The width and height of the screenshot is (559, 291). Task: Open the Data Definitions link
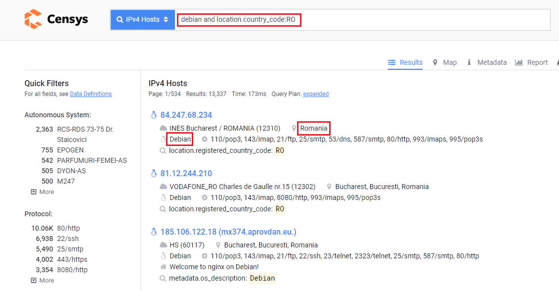click(x=90, y=94)
